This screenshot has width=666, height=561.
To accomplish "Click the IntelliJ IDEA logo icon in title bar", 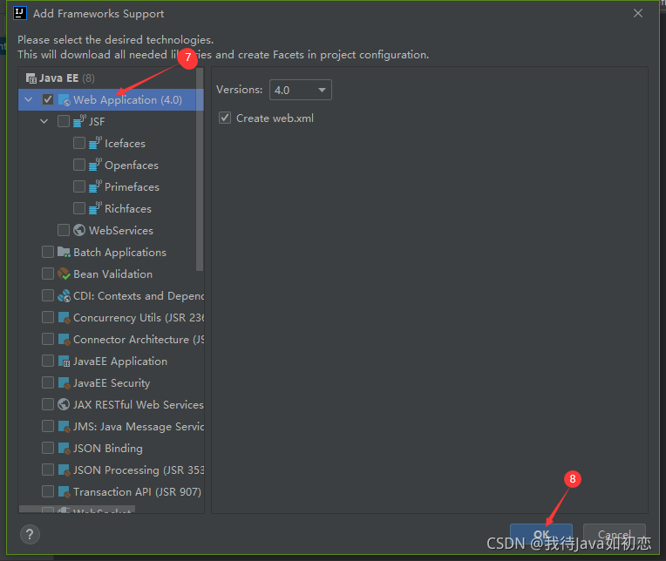I will (x=20, y=13).
